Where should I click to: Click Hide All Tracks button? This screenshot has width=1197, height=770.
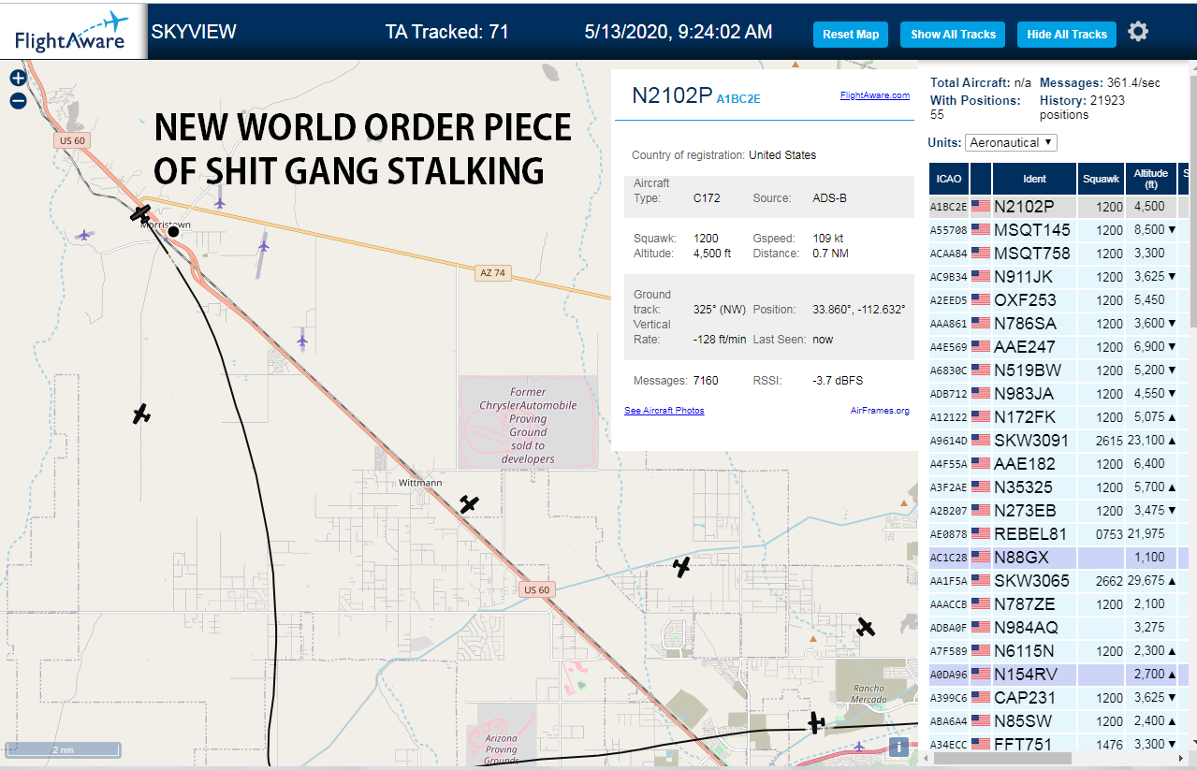(1067, 35)
